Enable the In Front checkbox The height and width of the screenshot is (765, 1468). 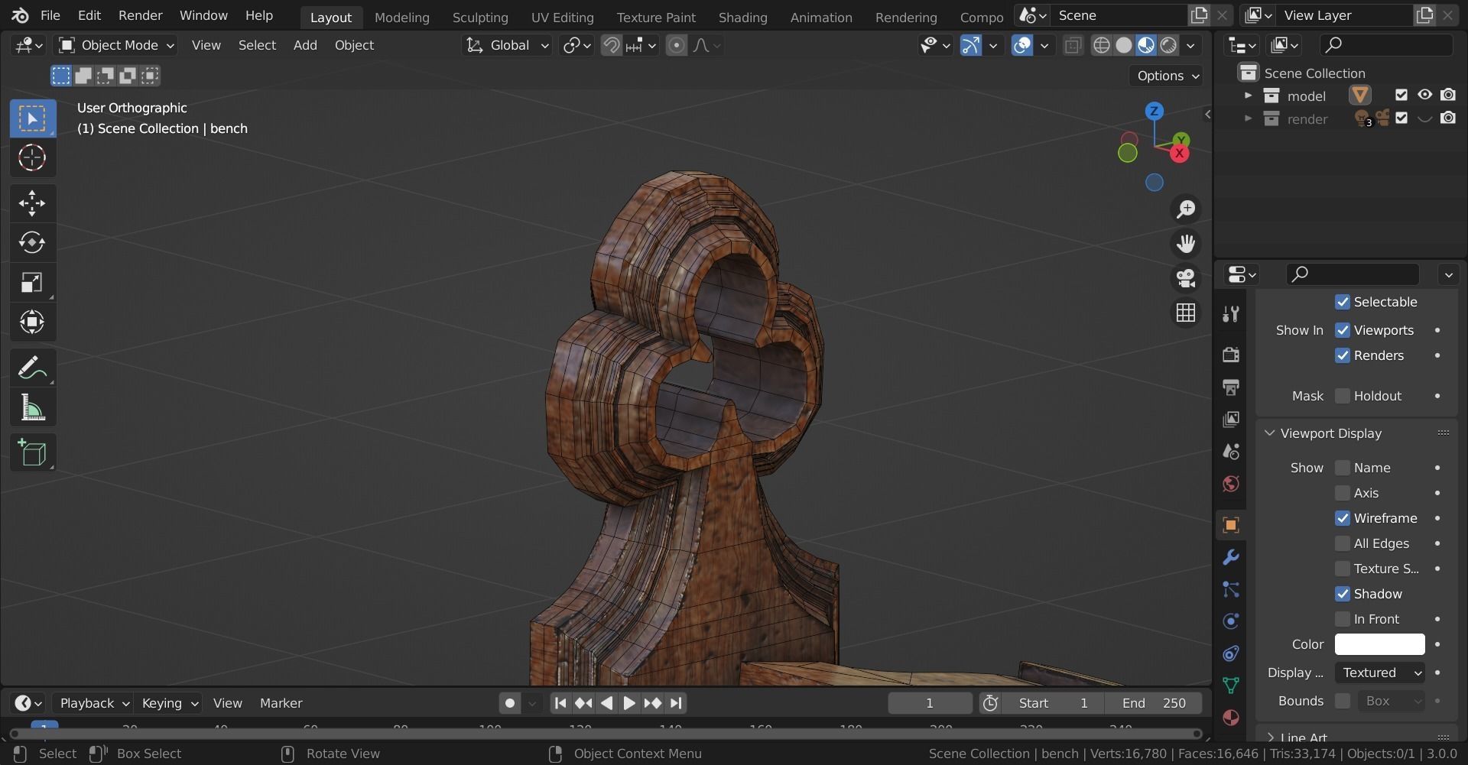[x=1343, y=619]
